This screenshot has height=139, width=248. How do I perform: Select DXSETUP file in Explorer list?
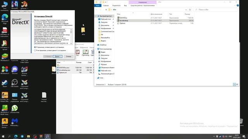click(123, 18)
